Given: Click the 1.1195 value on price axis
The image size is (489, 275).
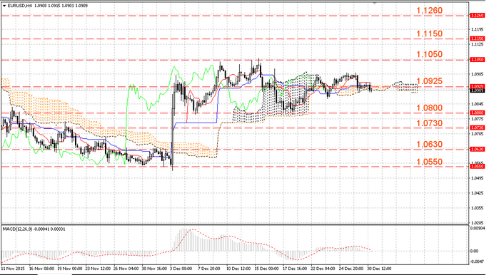Looking at the screenshot, I should click(478, 29).
